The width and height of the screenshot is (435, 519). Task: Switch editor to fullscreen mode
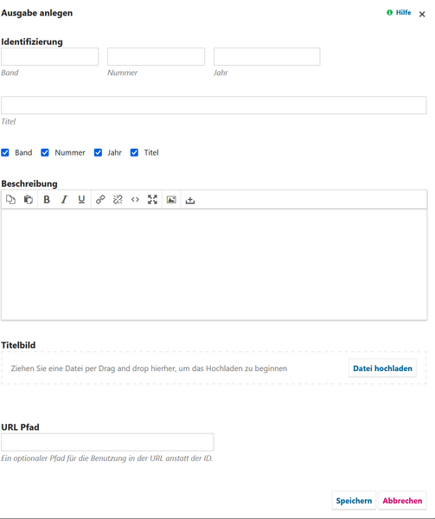click(x=152, y=200)
